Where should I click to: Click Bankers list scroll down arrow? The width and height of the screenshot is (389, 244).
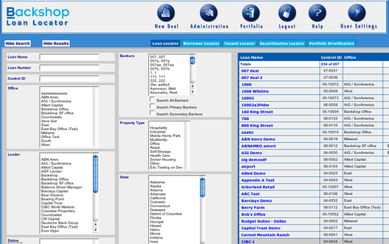click(x=192, y=92)
